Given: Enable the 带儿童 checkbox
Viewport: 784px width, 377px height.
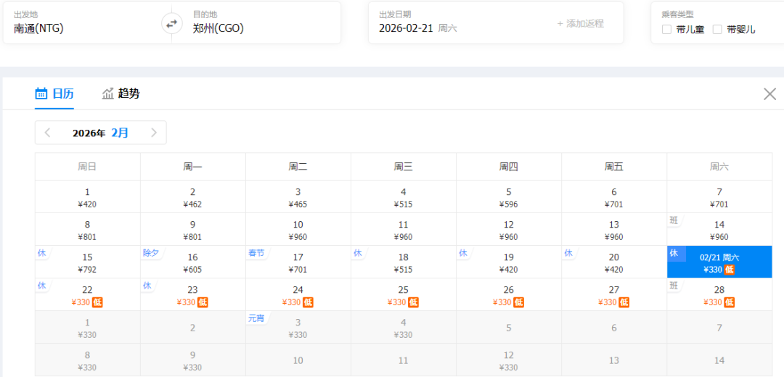Looking at the screenshot, I should [667, 30].
